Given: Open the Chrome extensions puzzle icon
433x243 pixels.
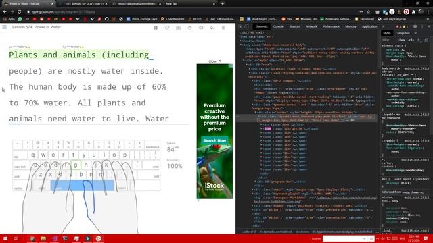Looking at the screenshot, I should tap(413, 12).
